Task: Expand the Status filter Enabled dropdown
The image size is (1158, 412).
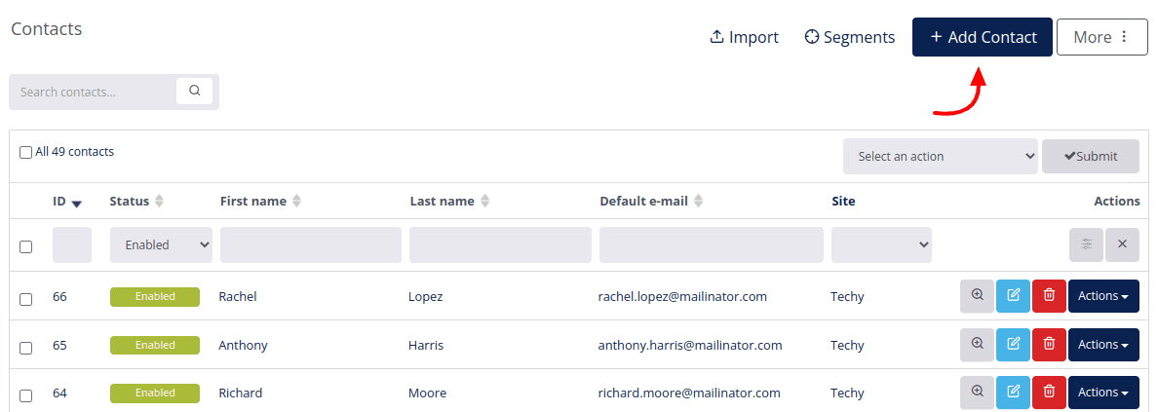Action: point(161,245)
